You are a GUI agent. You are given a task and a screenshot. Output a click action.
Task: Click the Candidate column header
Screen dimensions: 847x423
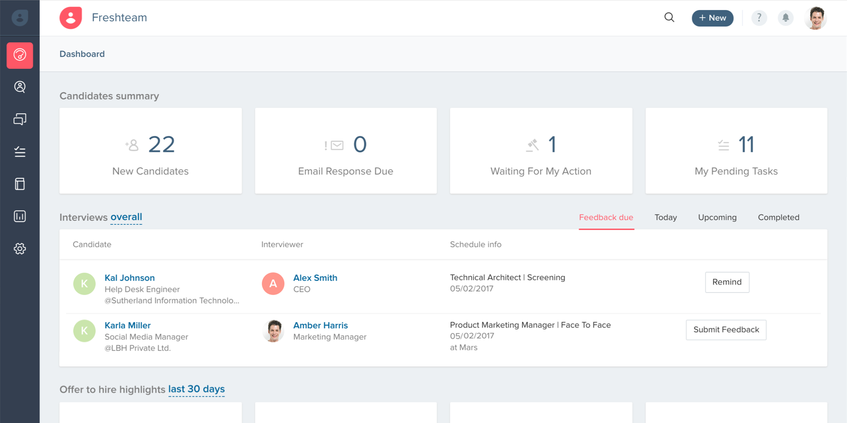click(92, 245)
